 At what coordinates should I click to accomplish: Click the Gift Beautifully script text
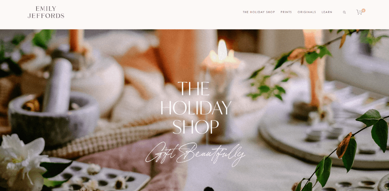[x=195, y=154]
